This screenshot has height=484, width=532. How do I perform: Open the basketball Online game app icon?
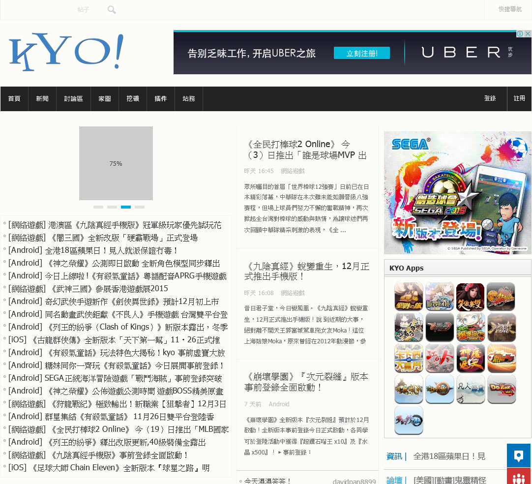tap(501, 296)
